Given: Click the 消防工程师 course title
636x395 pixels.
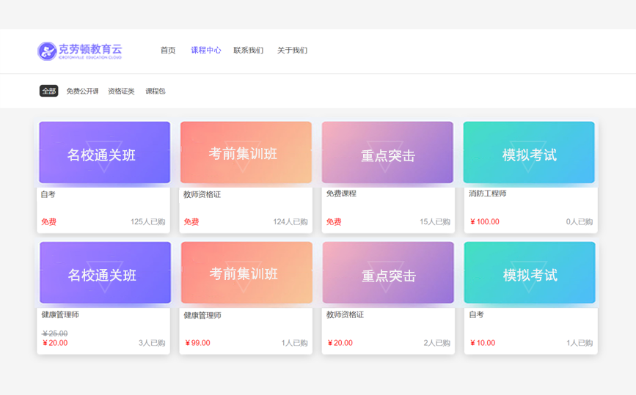Looking at the screenshot, I should (488, 193).
